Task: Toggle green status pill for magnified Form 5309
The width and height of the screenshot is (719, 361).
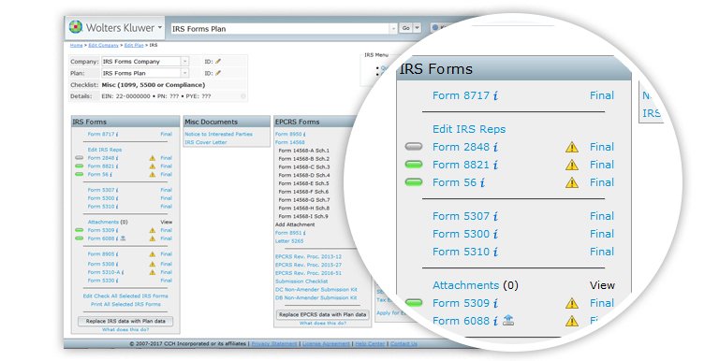Action: 414,303
